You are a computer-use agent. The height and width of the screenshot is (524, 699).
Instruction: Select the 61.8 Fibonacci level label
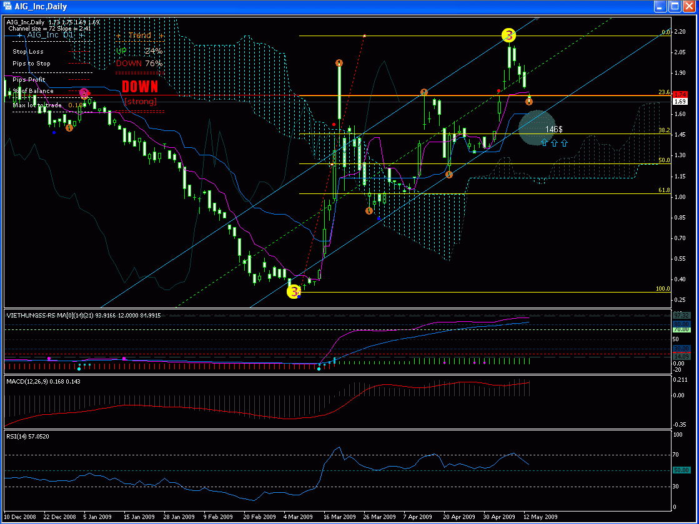click(664, 190)
